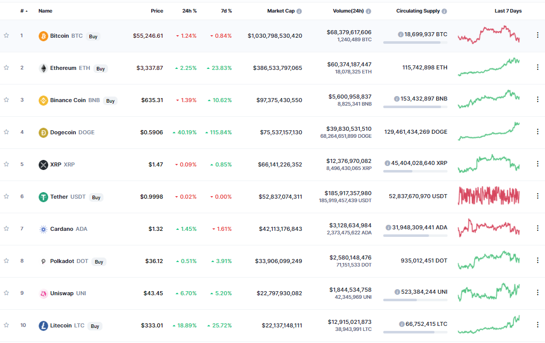
Task: Click the Binance Coin logo icon
Action: (43, 100)
